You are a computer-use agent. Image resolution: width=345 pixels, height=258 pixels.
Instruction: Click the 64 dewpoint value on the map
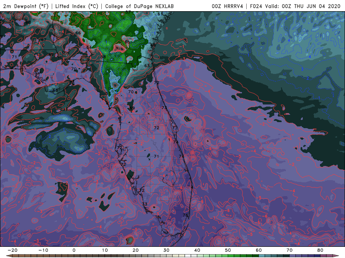[89, 47]
